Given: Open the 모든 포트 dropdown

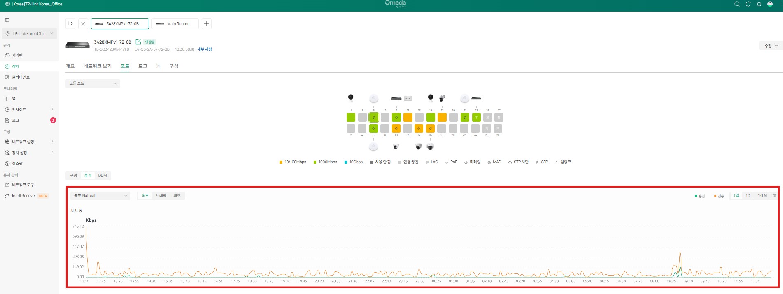Looking at the screenshot, I should pos(93,83).
